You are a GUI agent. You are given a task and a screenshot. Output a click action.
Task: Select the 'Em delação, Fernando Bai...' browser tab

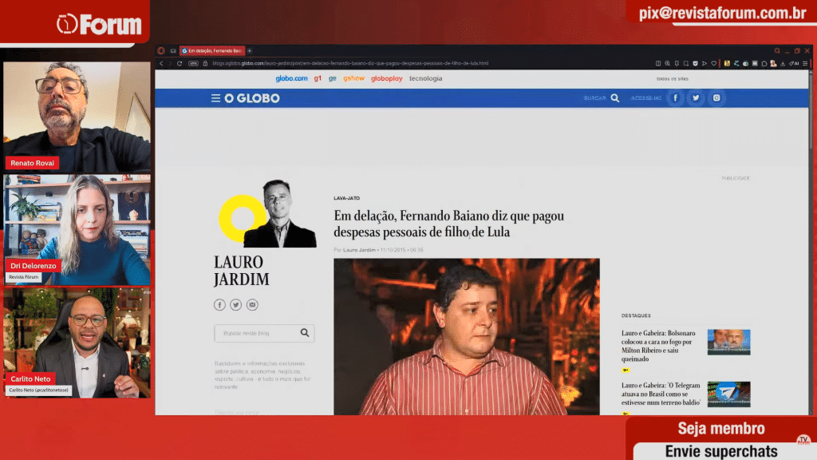coord(212,50)
